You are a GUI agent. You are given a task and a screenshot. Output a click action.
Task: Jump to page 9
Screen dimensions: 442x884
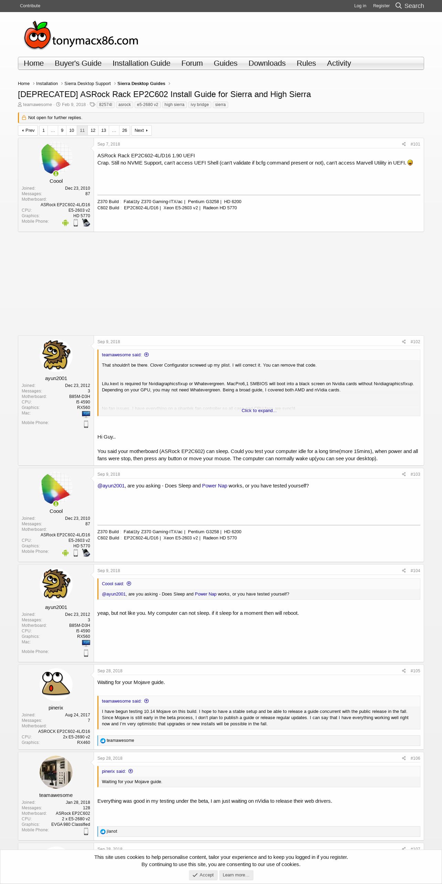click(62, 130)
